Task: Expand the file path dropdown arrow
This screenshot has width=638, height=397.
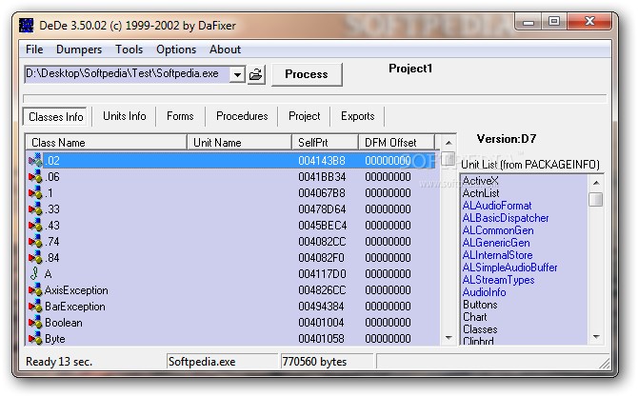Action: [237, 74]
